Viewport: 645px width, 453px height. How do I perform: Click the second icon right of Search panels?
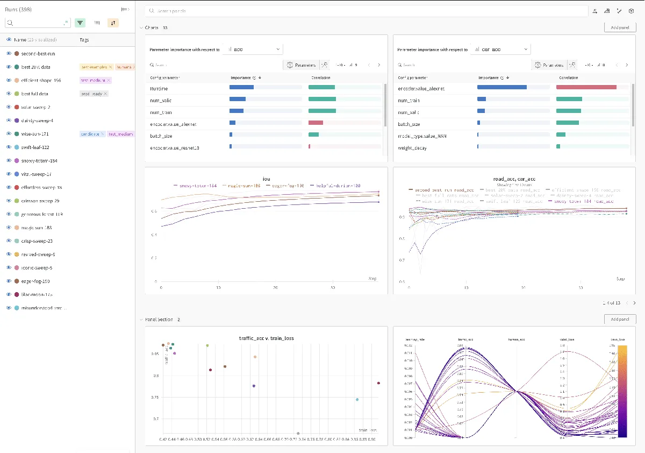(x=607, y=11)
